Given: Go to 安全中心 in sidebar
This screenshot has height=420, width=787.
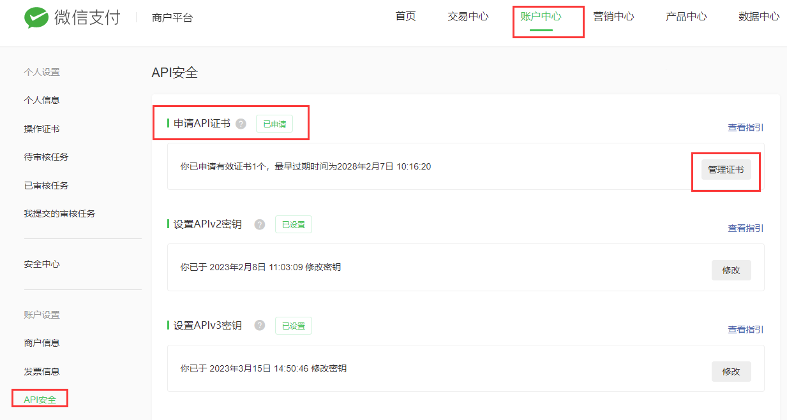Looking at the screenshot, I should (41, 264).
